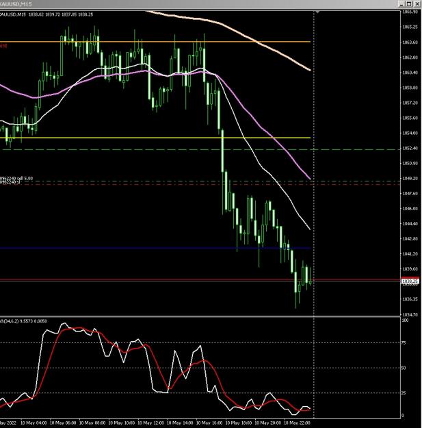
Task: Click the time label '10 May 12:00'
Action: pos(150,423)
